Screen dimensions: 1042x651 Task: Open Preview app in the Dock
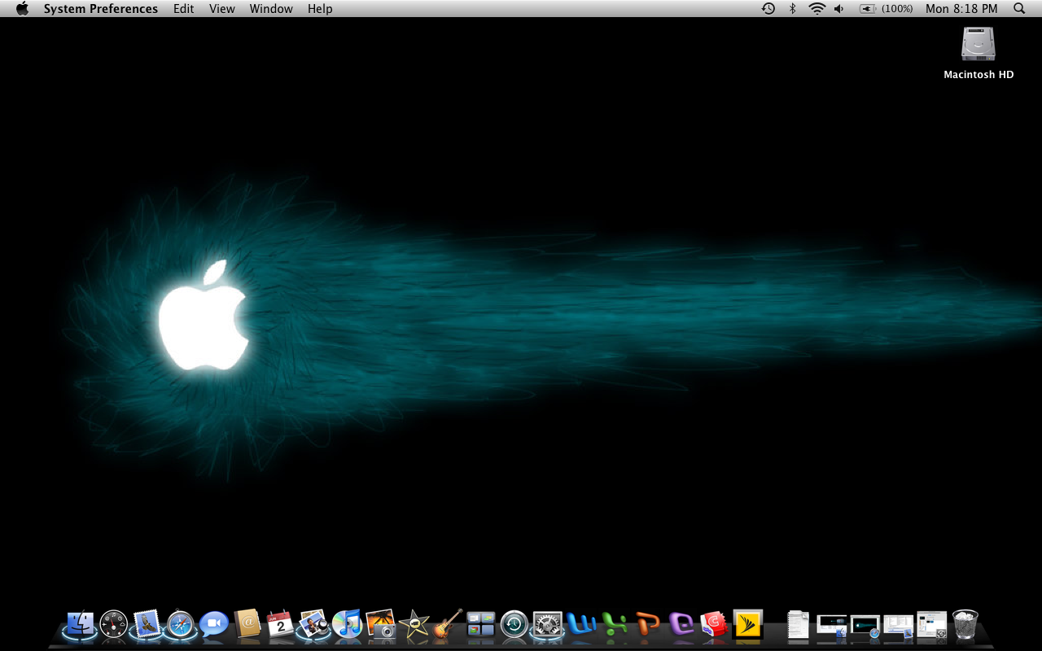313,624
